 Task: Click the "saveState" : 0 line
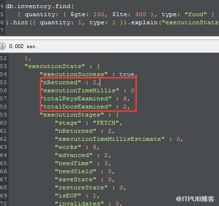point(85,179)
